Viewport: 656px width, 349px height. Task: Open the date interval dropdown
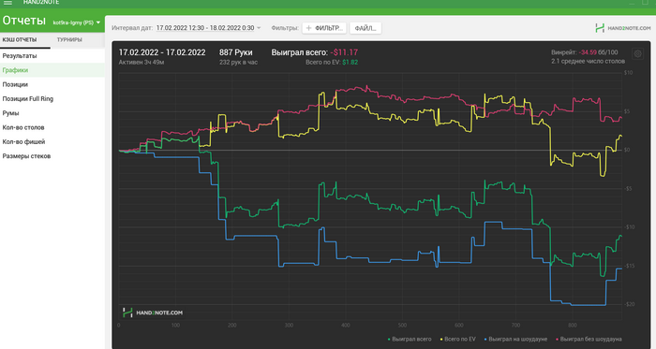(208, 28)
